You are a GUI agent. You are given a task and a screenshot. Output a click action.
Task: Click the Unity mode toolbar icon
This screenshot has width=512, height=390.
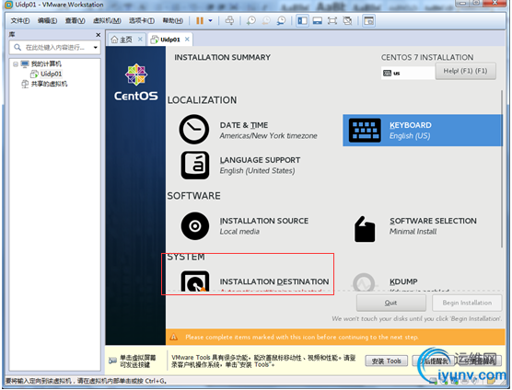(347, 21)
